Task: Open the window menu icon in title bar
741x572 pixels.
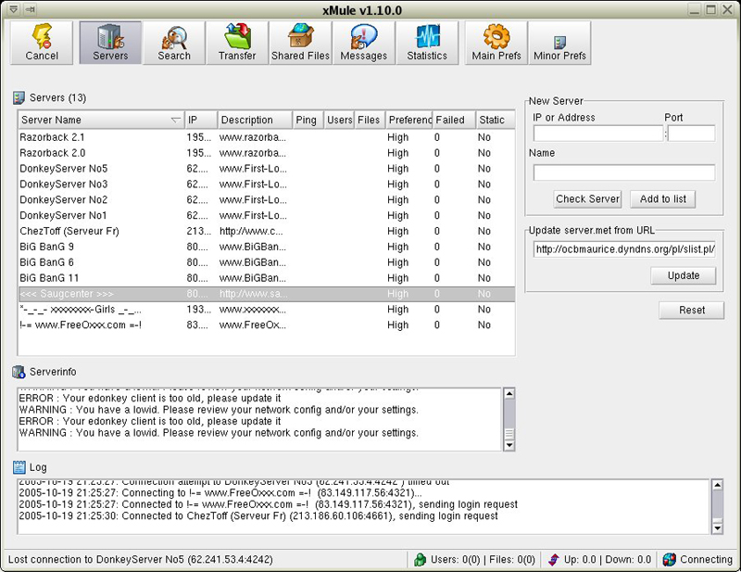Action: click(14, 9)
